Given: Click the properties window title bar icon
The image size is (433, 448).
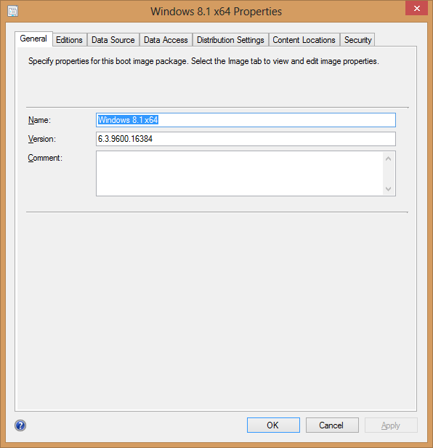Looking at the screenshot, I should tap(13, 11).
